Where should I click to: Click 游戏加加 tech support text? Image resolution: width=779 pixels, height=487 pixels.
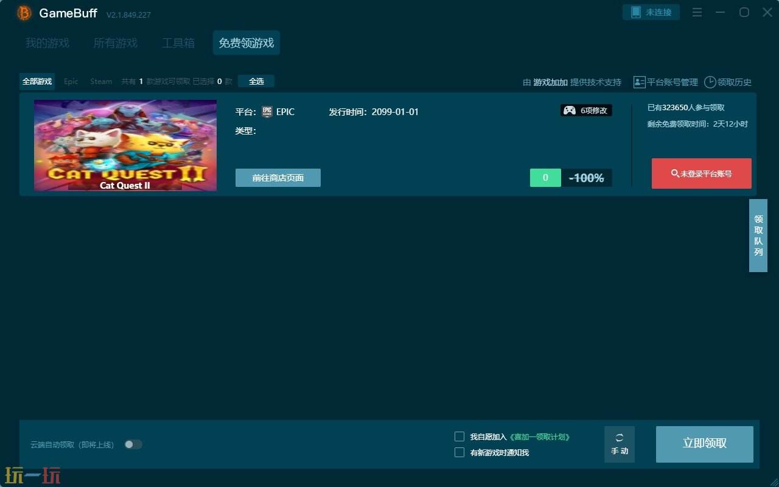(x=550, y=82)
